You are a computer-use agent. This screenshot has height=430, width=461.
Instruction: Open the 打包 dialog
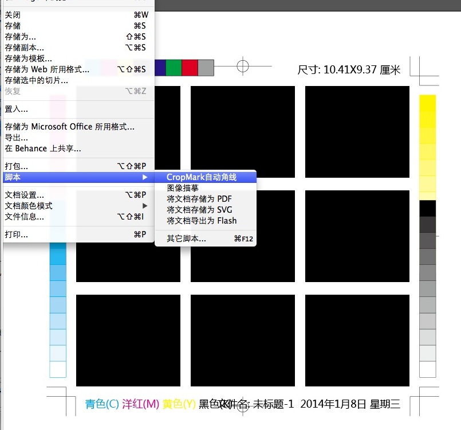(x=17, y=166)
